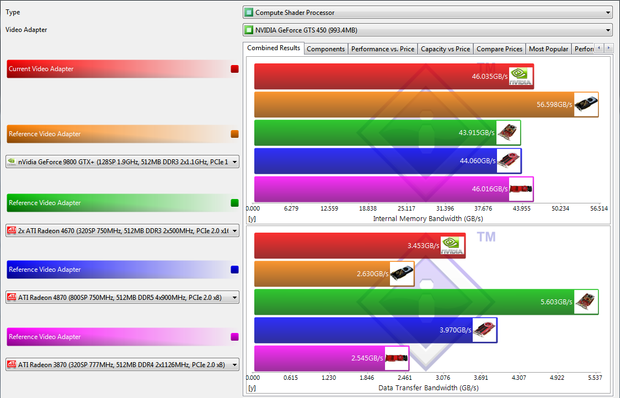Image resolution: width=620 pixels, height=398 pixels.
Task: Click the ATI icon in the Radeon 4870 dropdown
Action: (12, 297)
